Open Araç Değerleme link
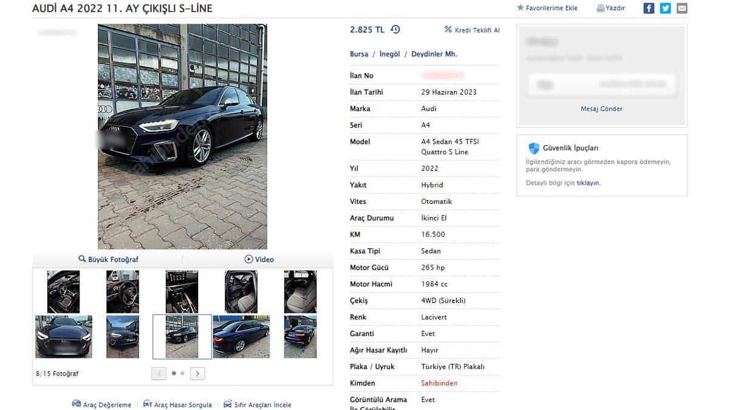729x410 pixels. [x=101, y=405]
